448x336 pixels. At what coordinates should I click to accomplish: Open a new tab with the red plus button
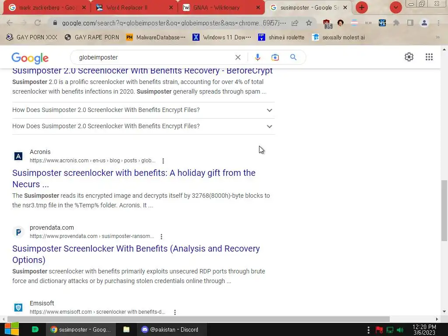(x=361, y=7)
